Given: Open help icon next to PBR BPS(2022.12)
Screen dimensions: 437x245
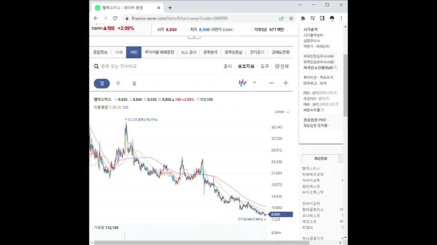Looking at the screenshot, I should (337, 104).
